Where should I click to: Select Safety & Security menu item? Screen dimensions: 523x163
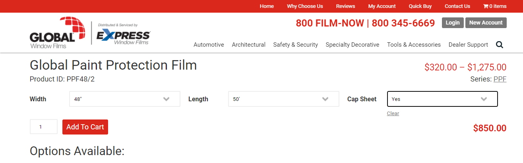coord(295,45)
